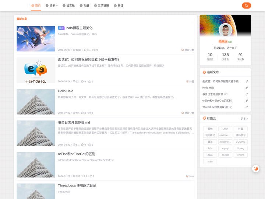Open article ThreadLocal使用踩坑日记 title
This screenshot has height=199, width=265.
(x=77, y=185)
